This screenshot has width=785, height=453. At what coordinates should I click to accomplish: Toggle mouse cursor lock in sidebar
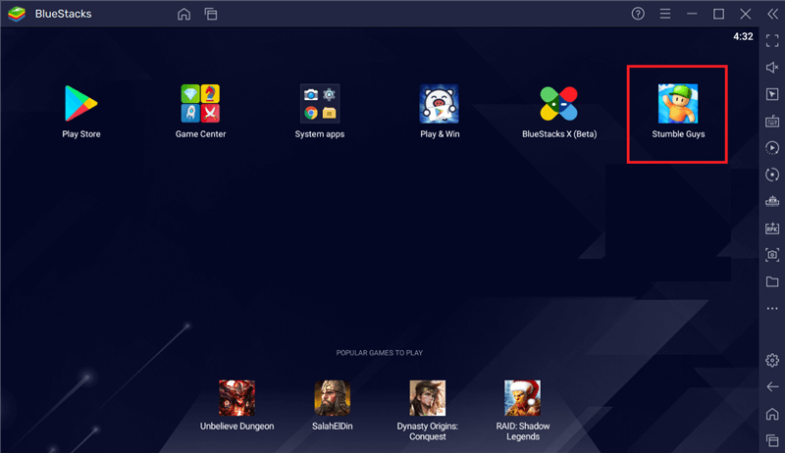click(772, 94)
